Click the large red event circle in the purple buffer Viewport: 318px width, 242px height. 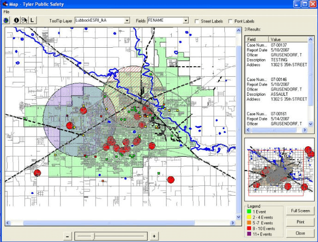click(x=84, y=110)
